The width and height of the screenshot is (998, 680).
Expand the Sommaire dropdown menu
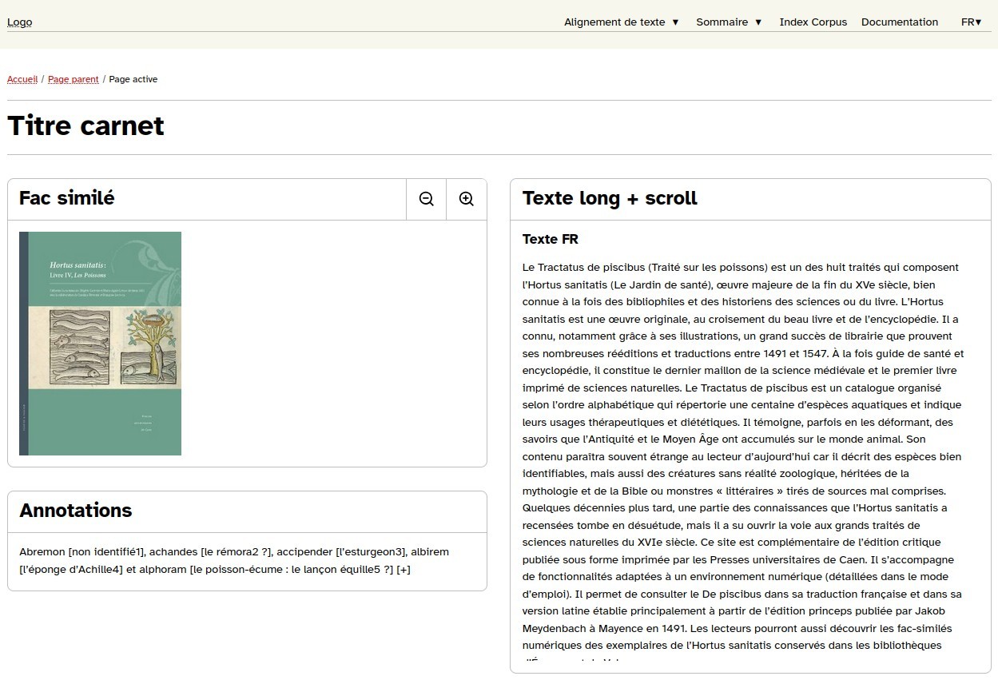[730, 22]
